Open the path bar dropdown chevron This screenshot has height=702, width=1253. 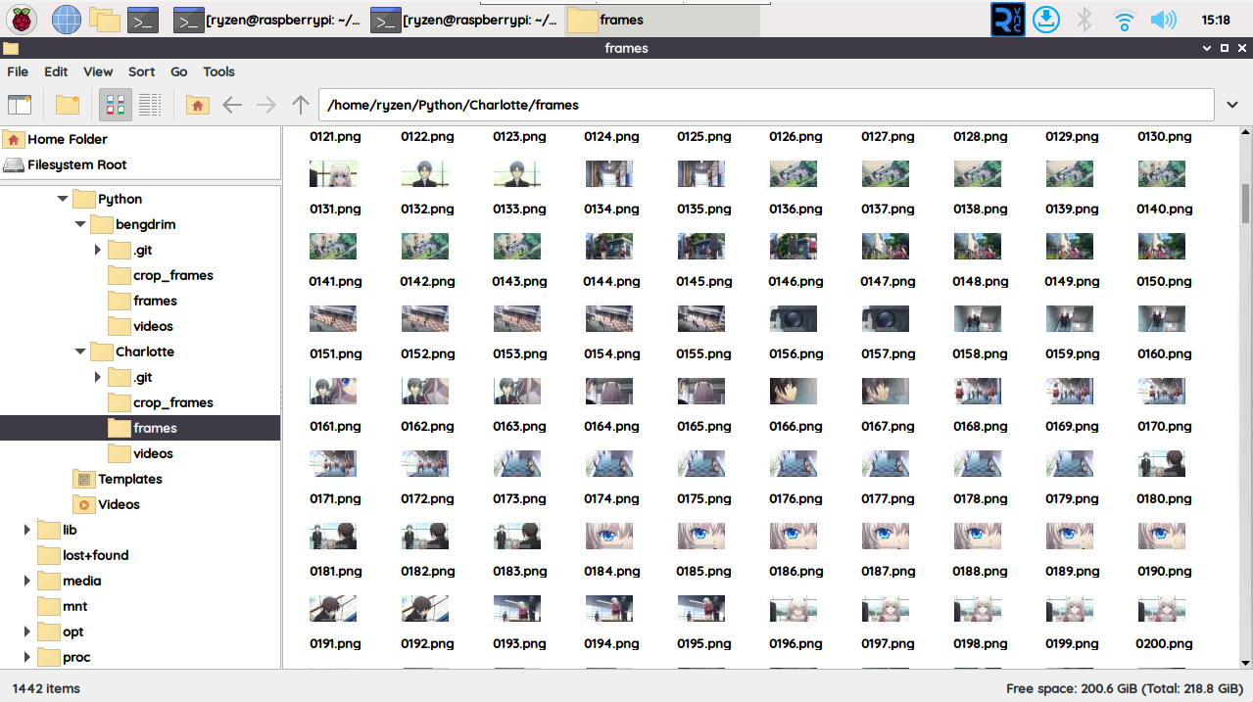[x=1231, y=104]
